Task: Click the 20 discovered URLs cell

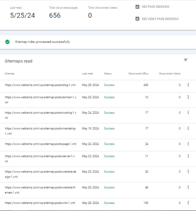Action: (x=147, y=172)
